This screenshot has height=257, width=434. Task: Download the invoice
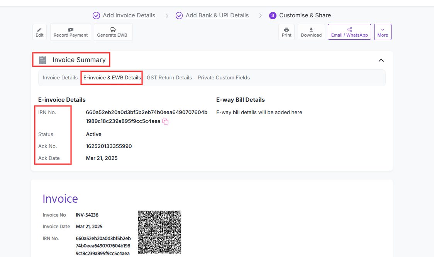point(311,32)
